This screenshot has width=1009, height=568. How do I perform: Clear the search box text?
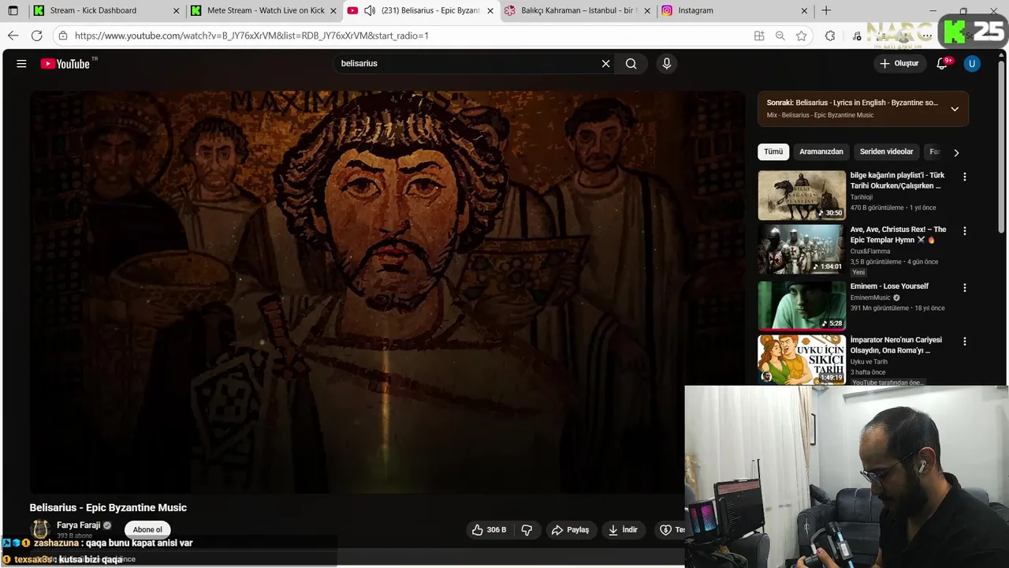pyautogui.click(x=605, y=64)
